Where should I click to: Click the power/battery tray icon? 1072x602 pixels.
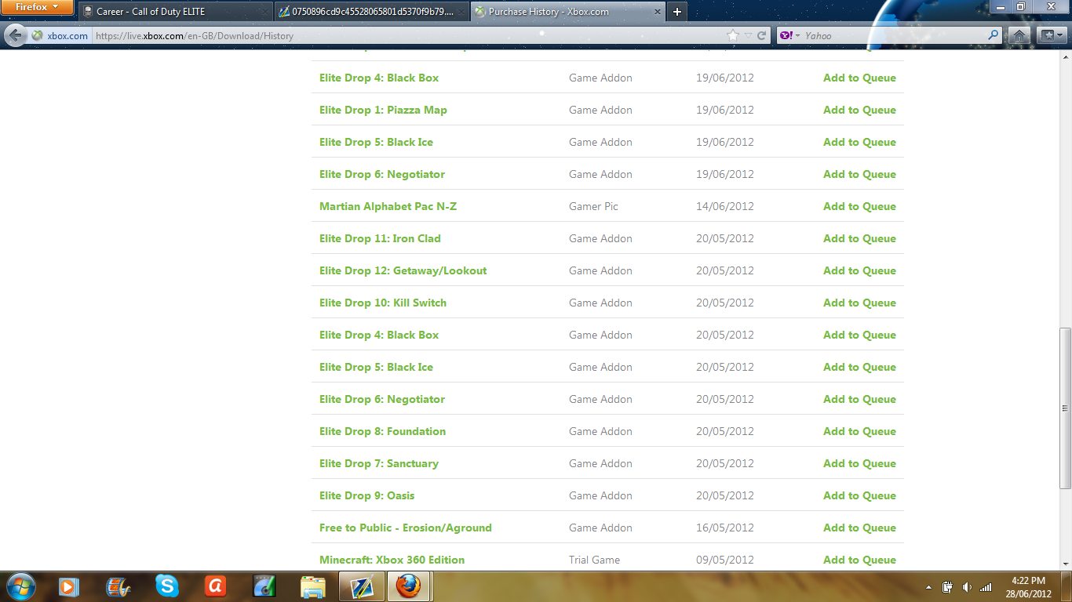pyautogui.click(x=947, y=586)
